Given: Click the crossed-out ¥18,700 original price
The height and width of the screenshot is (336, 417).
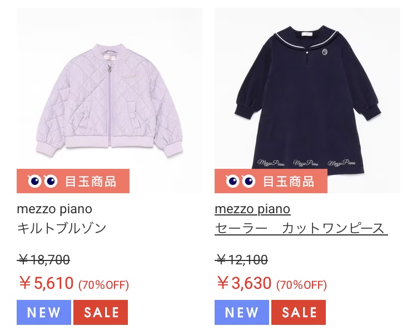Looking at the screenshot, I should click(x=43, y=259).
